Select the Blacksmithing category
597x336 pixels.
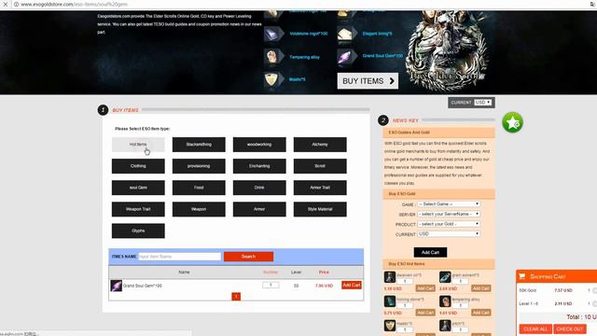tap(199, 145)
